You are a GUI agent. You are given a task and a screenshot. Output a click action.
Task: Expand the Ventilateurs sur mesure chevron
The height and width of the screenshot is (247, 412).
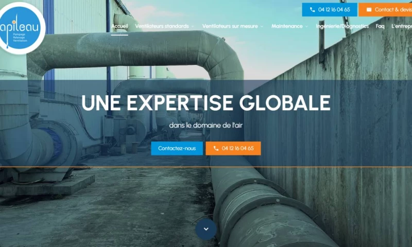[262, 26]
